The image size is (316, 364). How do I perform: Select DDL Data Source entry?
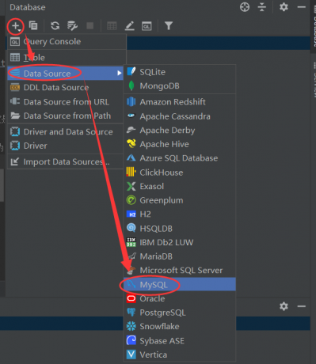point(66,87)
